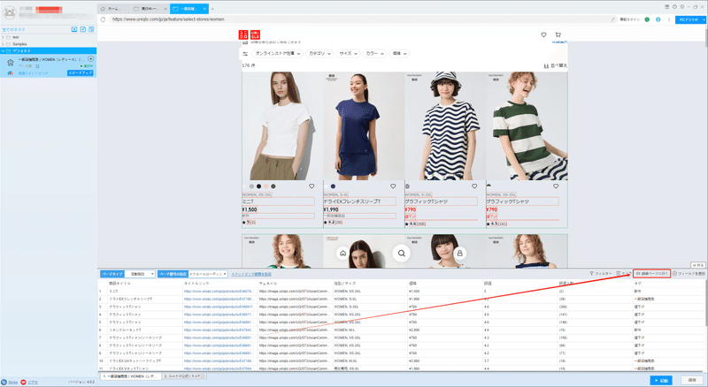The image size is (708, 387).
Task: Expand the Samples folder in task tree
Action: [4, 44]
